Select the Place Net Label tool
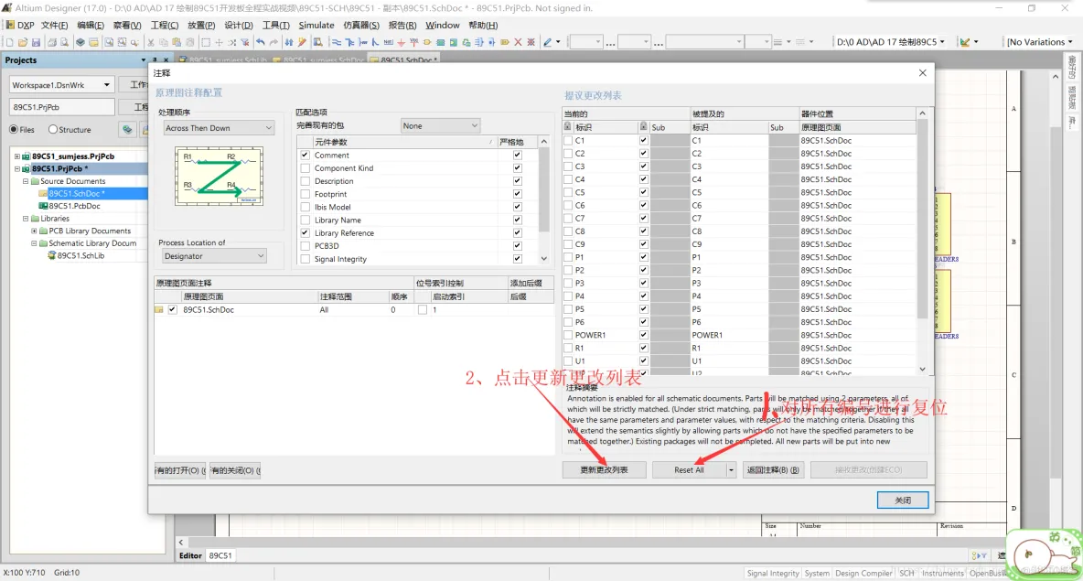Image resolution: width=1083 pixels, height=581 pixels. click(388, 42)
